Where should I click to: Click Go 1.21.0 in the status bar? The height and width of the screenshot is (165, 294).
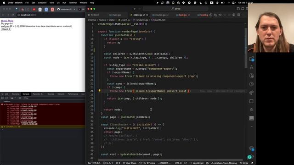94,163
